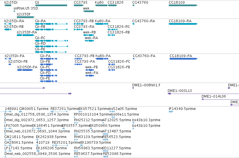This screenshot has width=239, height=158.
Task: Open protein CG31826-PC
Action: click(111, 64)
